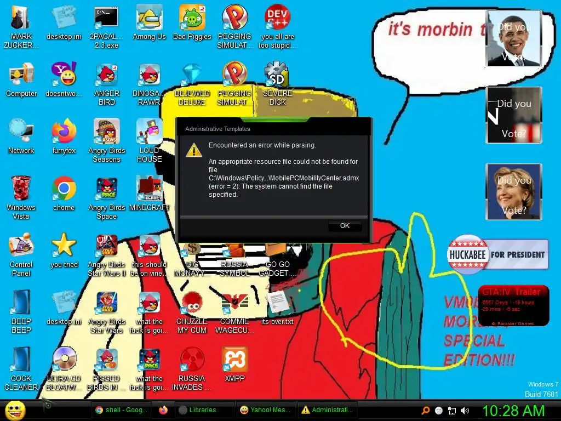The width and height of the screenshot is (561, 421).
Task: Click the warning triangle in the dialog
Action: tap(194, 150)
